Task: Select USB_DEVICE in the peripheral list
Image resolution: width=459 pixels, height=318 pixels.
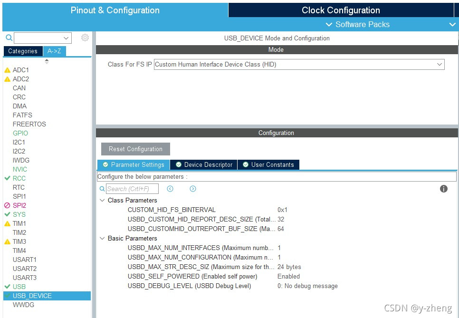Action: [47, 296]
